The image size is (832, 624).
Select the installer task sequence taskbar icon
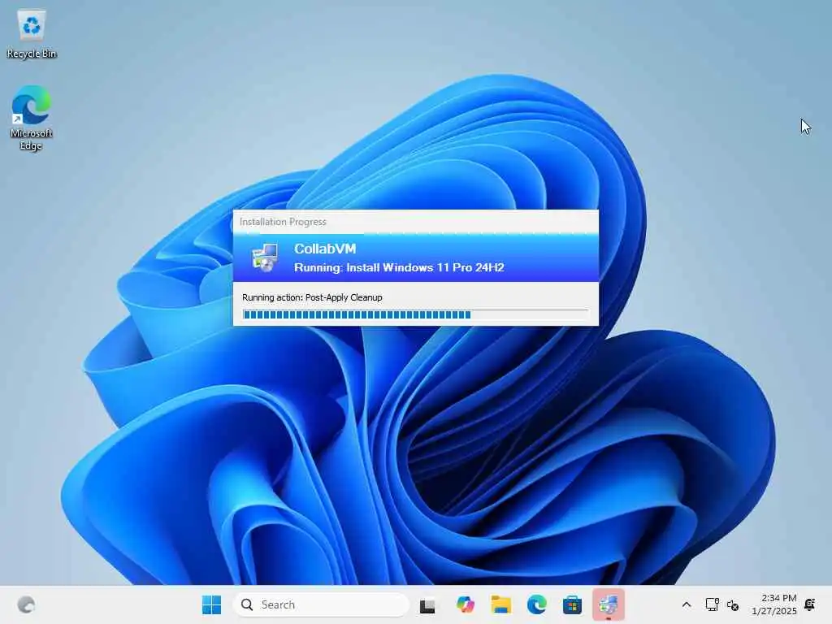[608, 604]
